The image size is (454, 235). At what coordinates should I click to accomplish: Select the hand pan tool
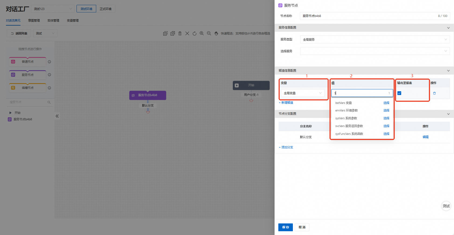point(216,33)
